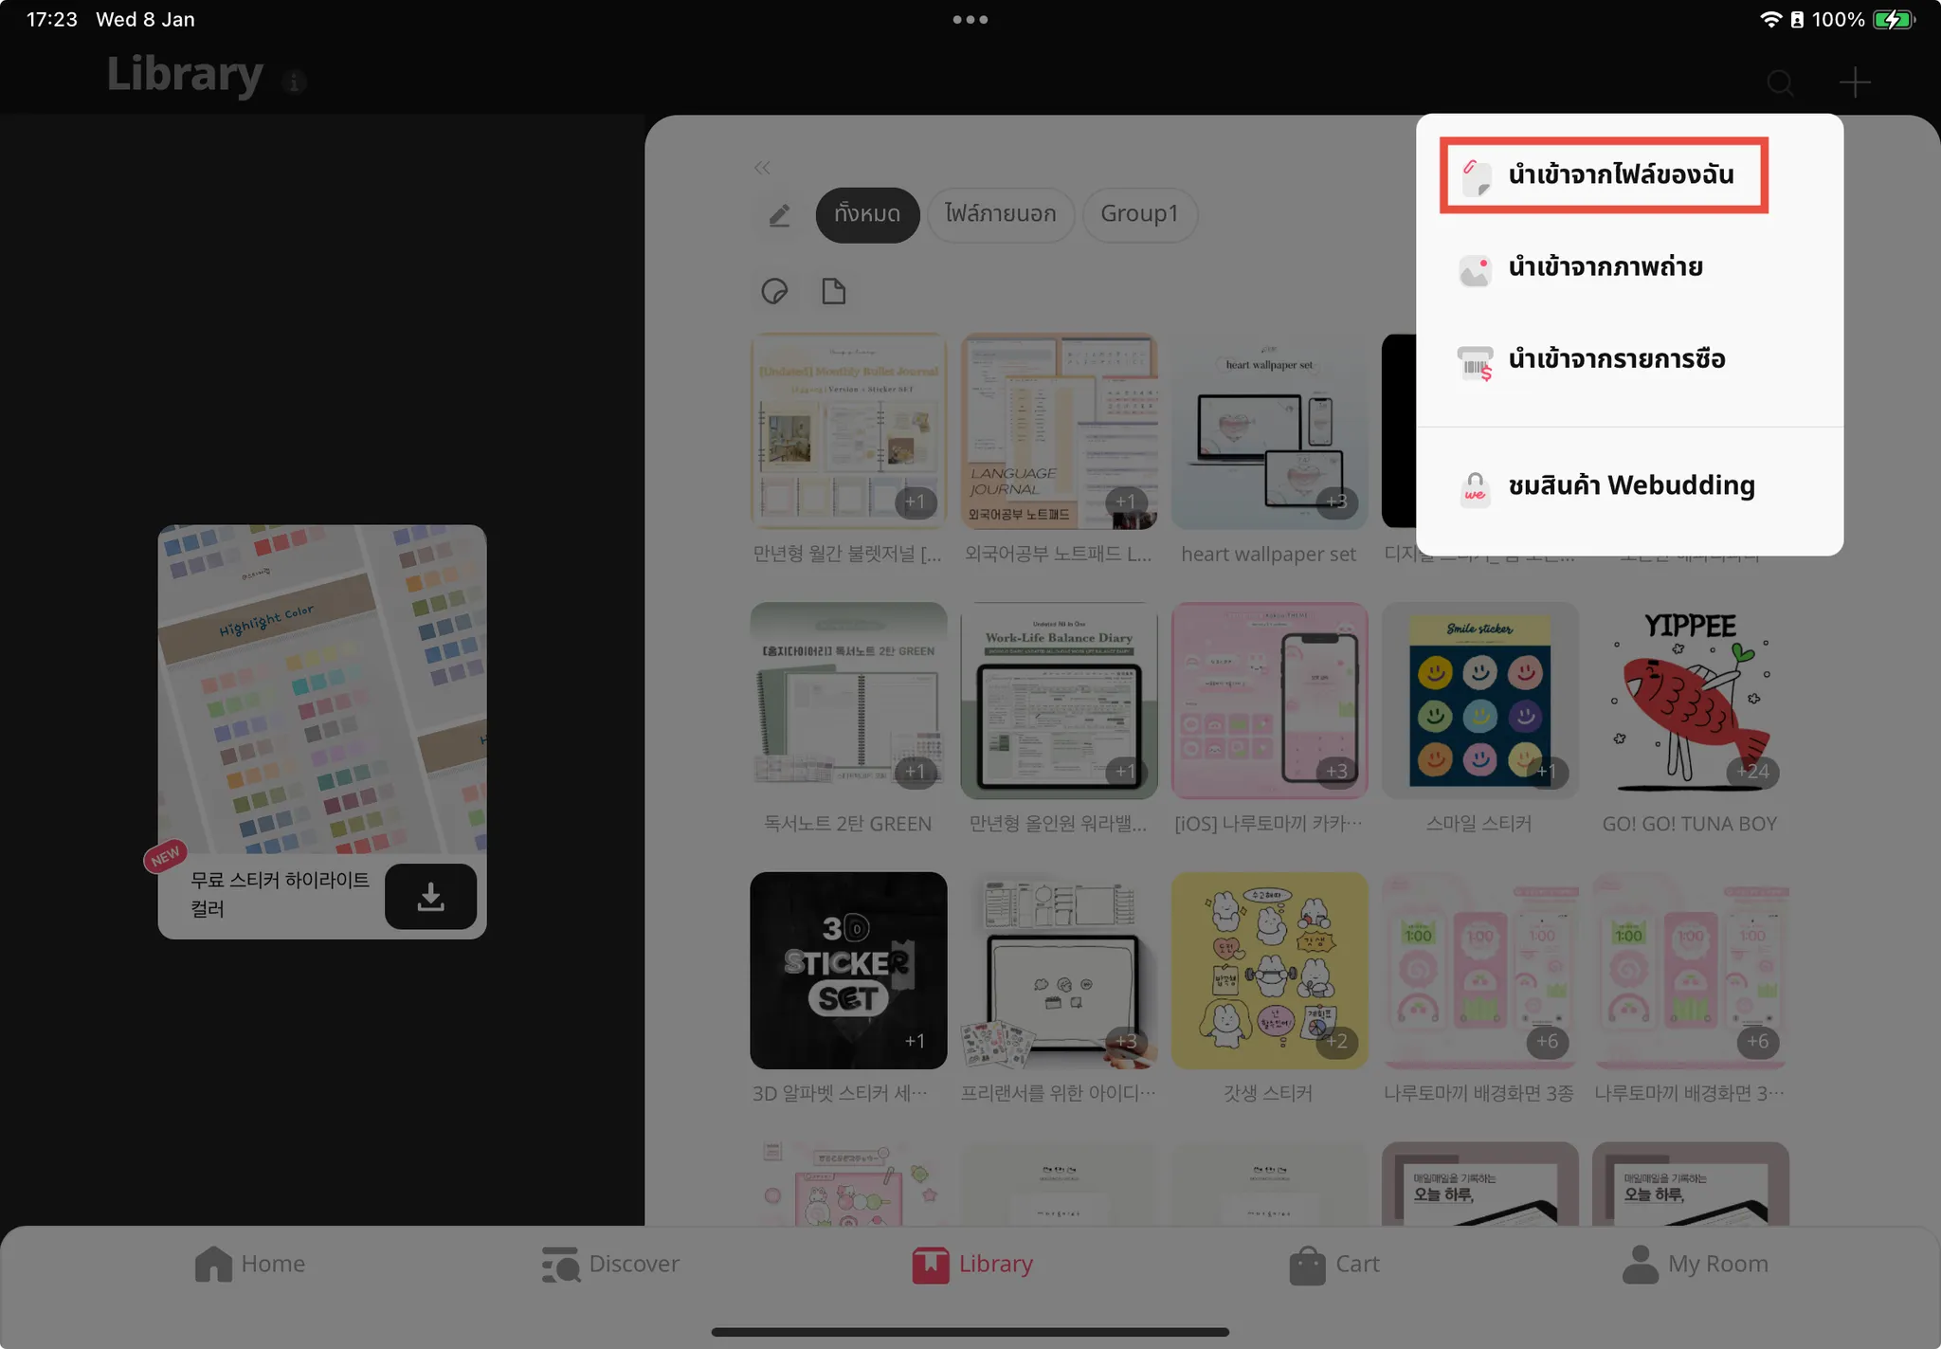Viewport: 1941px width, 1349px height.
Task: Open the Discover tab
Action: pos(610,1264)
